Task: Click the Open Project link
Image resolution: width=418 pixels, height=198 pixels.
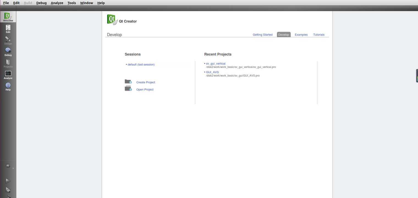Action: (145, 89)
